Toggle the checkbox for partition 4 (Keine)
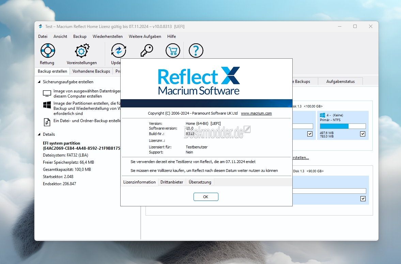The image size is (401, 264). [363, 134]
